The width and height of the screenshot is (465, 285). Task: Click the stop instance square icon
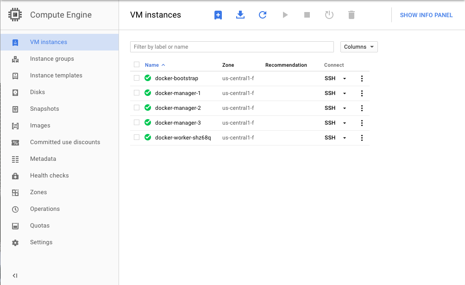[x=307, y=15]
